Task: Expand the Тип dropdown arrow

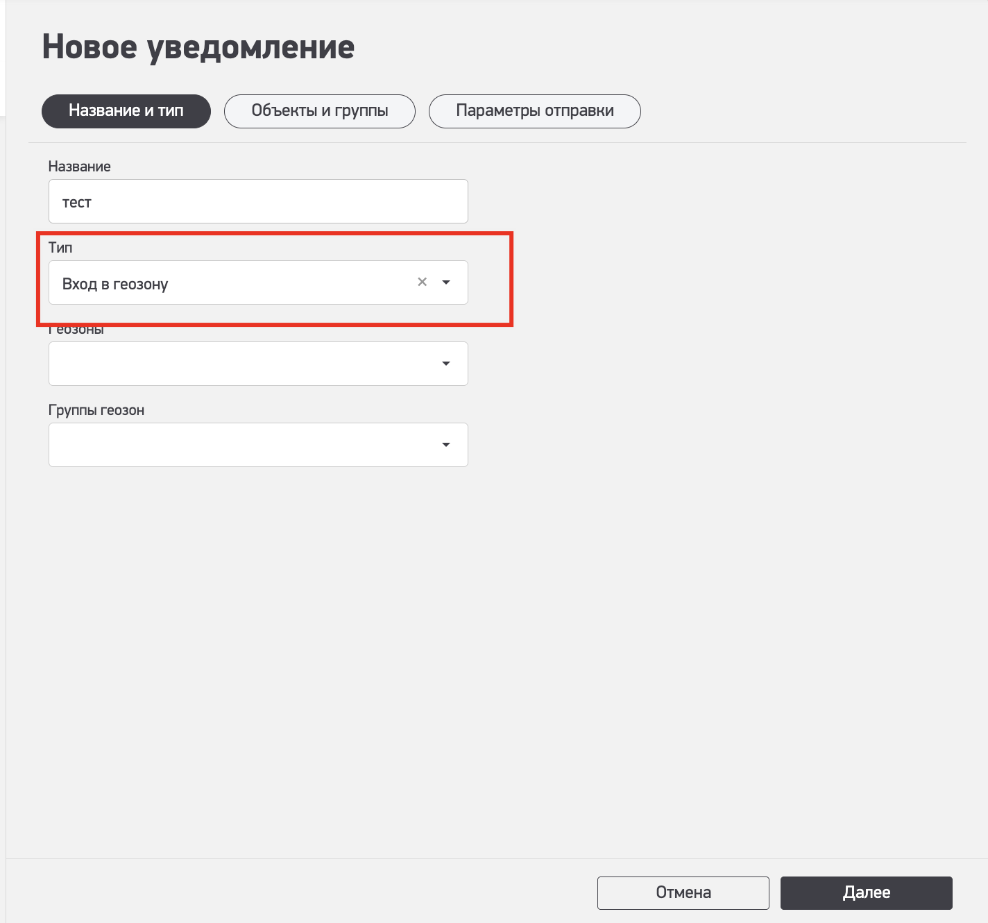Action: [446, 282]
